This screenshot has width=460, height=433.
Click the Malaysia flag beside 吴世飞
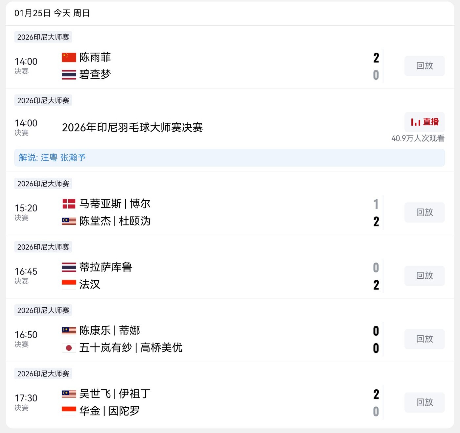coord(69,394)
